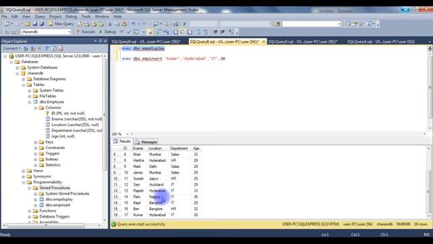
Task: Click the 'Kumar' name cell in last row
Action: click(x=138, y=215)
